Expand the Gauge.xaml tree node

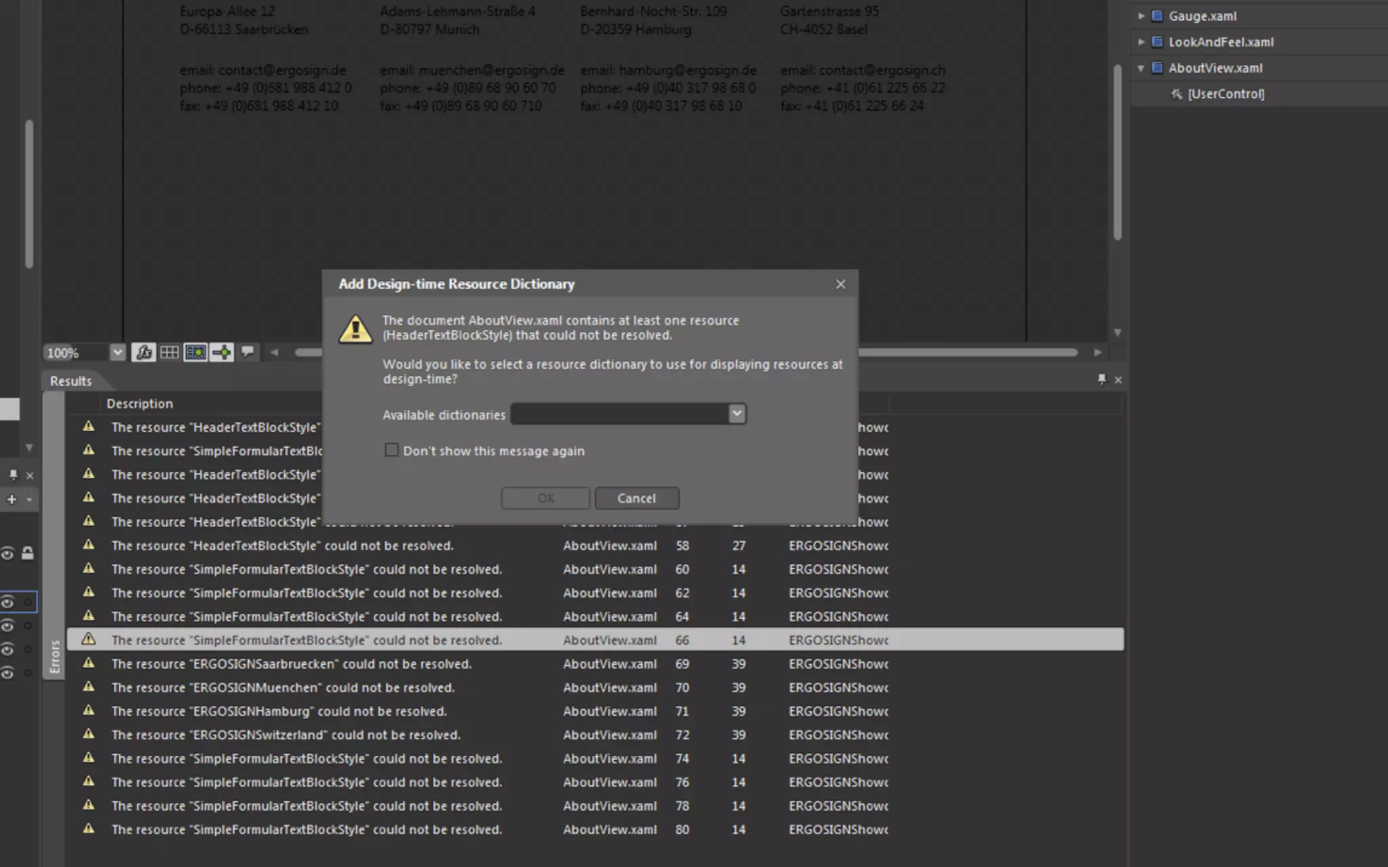1141,16
